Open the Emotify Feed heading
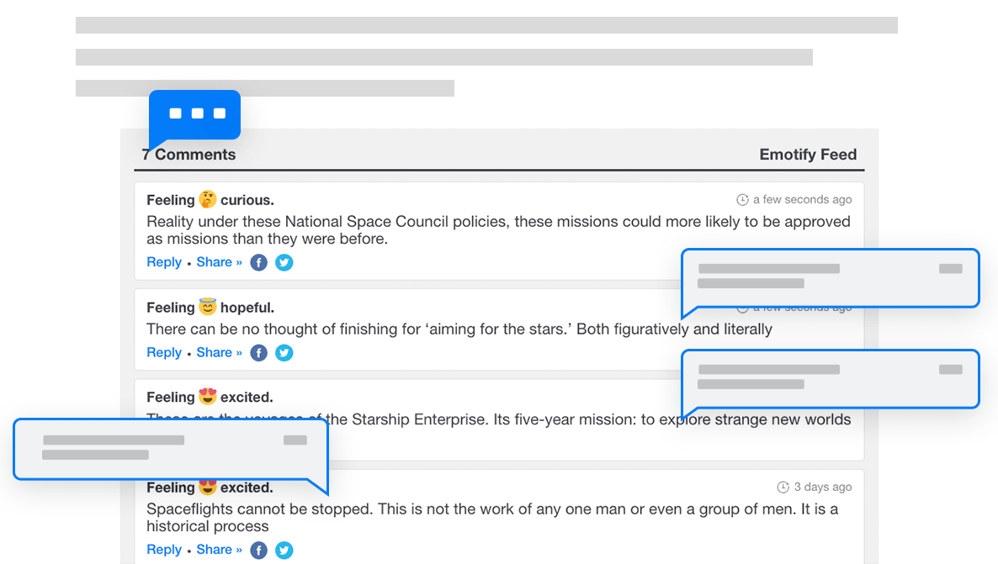998x564 pixels. point(808,155)
